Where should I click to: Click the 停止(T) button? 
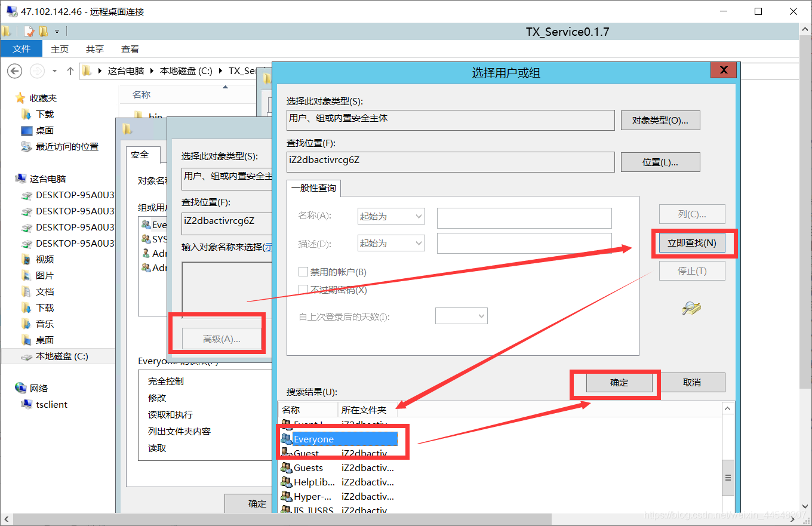click(x=692, y=271)
